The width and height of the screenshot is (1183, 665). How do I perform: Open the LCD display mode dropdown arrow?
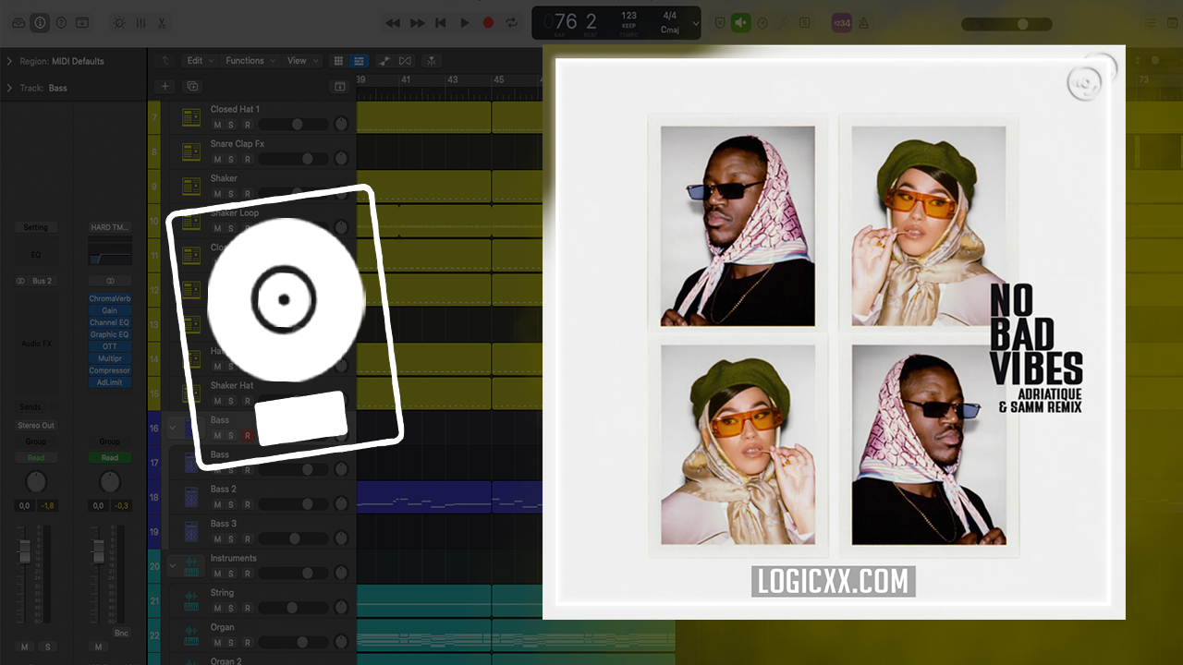(x=696, y=23)
